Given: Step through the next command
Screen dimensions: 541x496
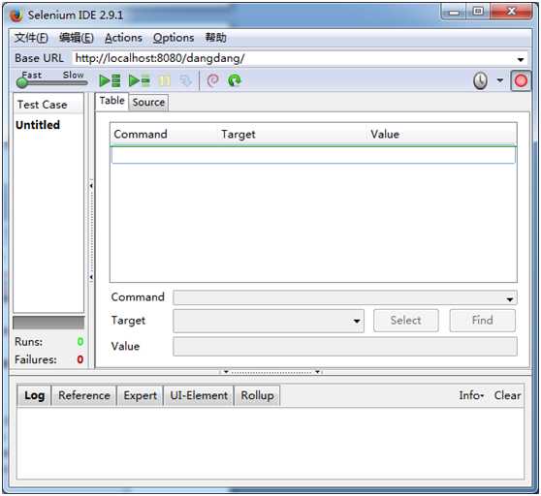Looking at the screenshot, I should [185, 81].
